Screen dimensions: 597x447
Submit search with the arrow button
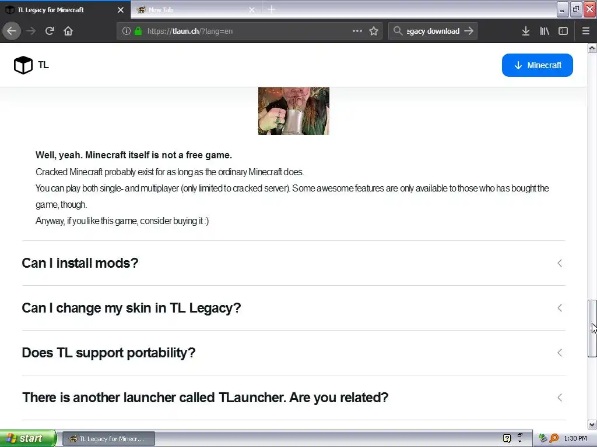(469, 31)
